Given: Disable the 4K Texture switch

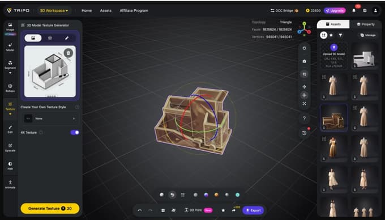Looking at the screenshot, I should pyautogui.click(x=75, y=133).
